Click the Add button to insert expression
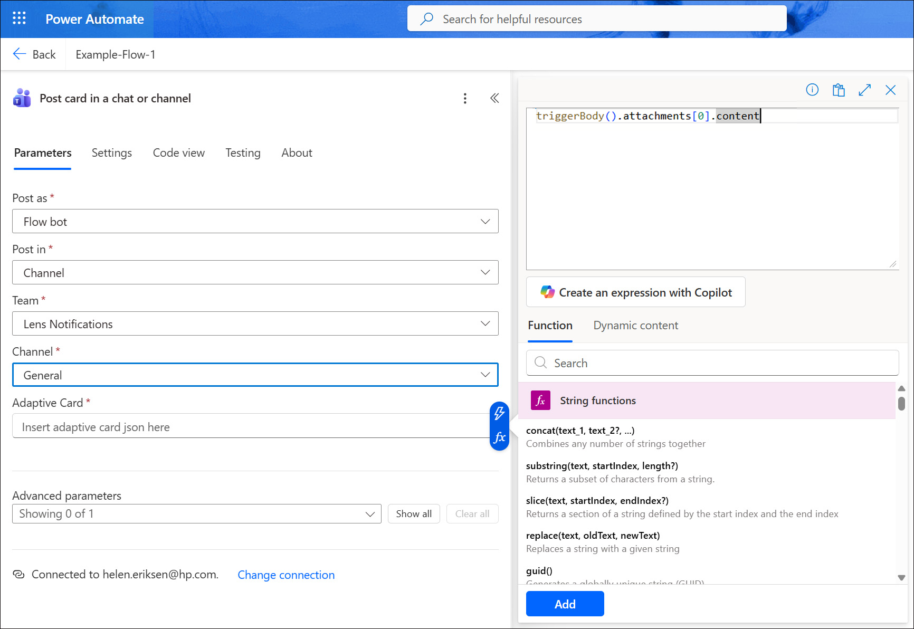The image size is (914, 629). [565, 603]
